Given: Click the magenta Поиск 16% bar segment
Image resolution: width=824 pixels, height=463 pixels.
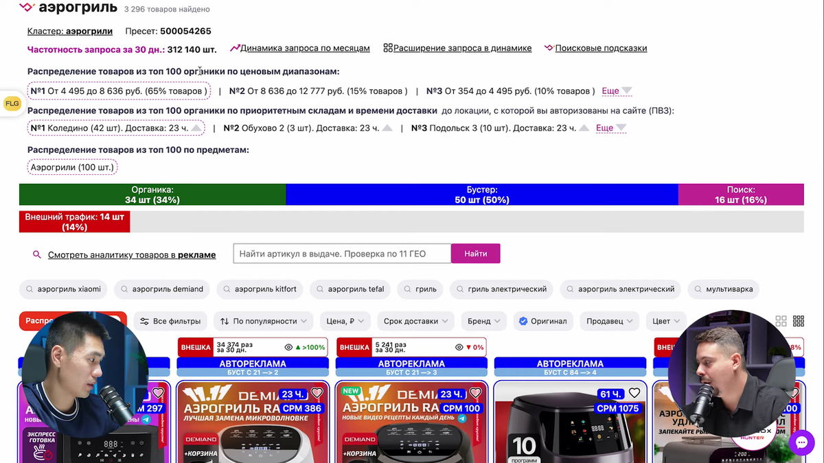Looking at the screenshot, I should pos(741,195).
